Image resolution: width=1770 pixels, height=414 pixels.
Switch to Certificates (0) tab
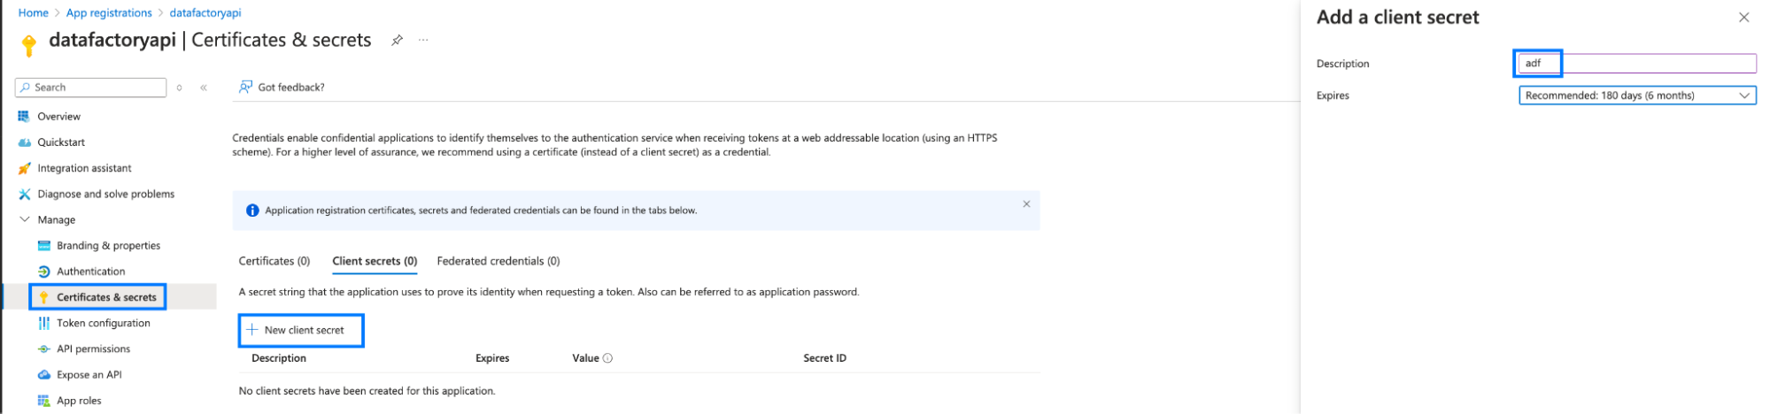pyautogui.click(x=274, y=261)
